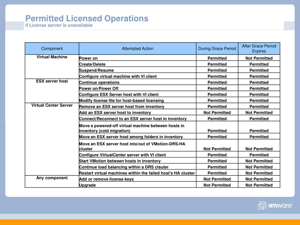The height and width of the screenshot is (225, 300).
Task: Click 'Not Permitted' after-grace value for Power on
Action: point(259,58)
